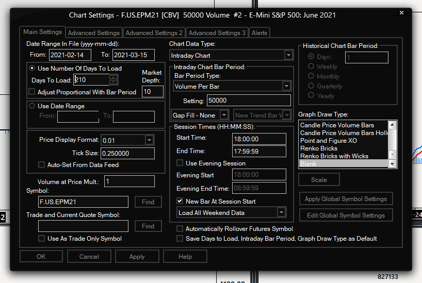Select Point and Figure XO draw type
Screen dimensions: 422x283
coord(344,140)
